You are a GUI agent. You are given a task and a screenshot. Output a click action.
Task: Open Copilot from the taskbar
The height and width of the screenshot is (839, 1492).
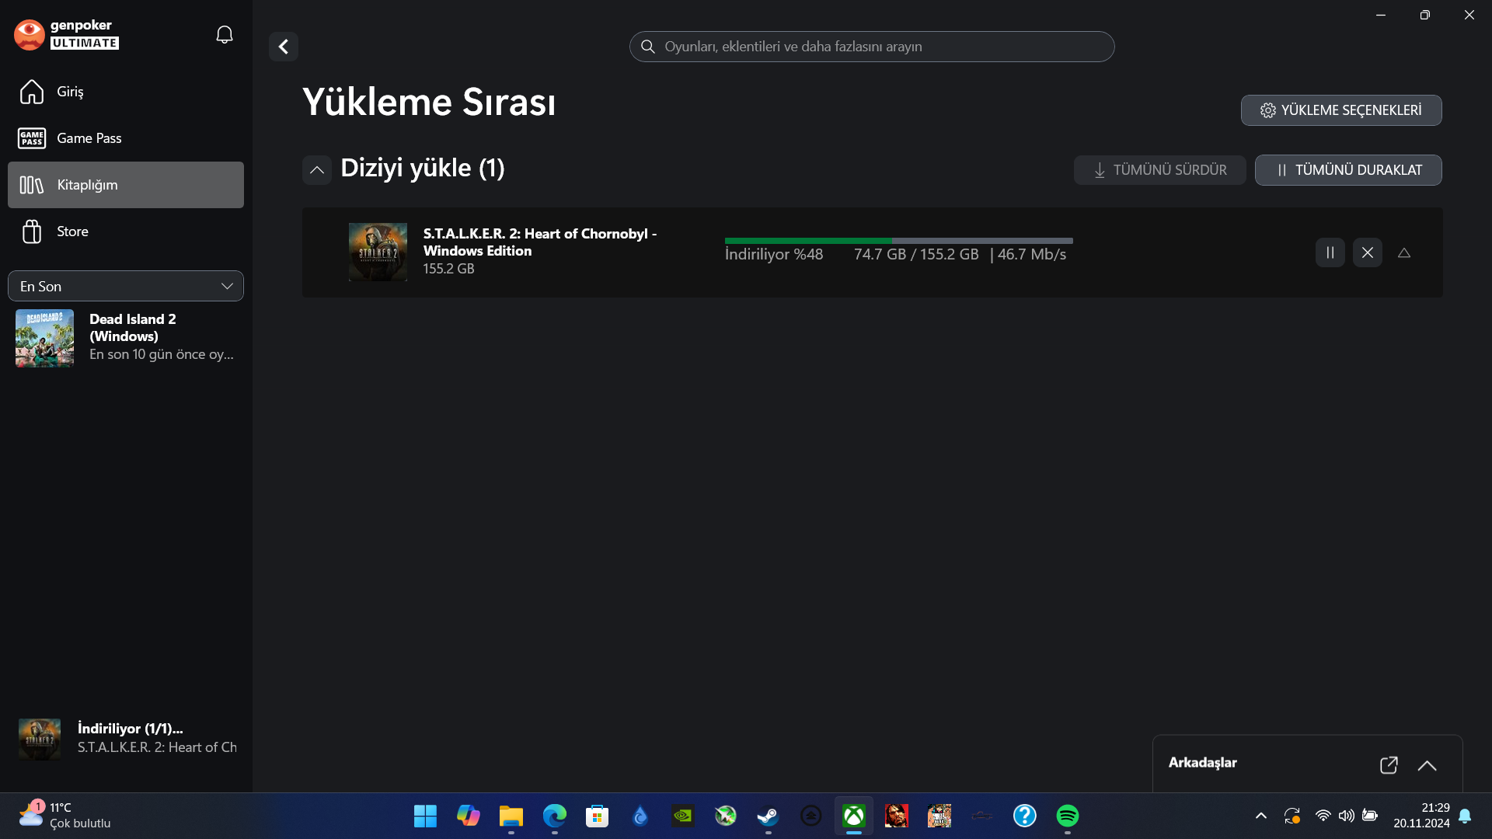coord(468,816)
